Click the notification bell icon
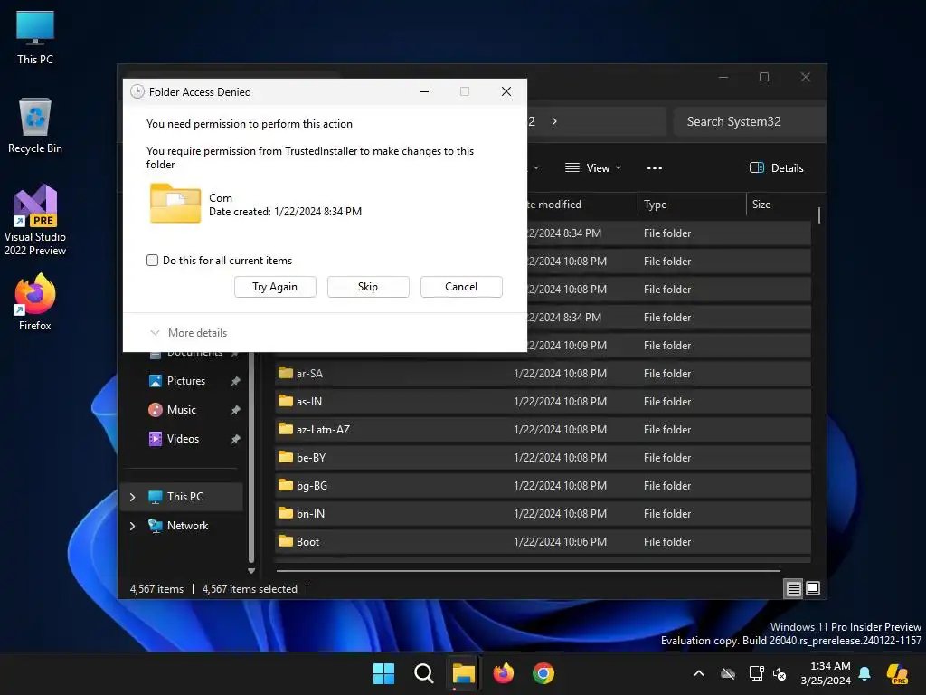This screenshot has width=926, height=695. click(x=865, y=673)
